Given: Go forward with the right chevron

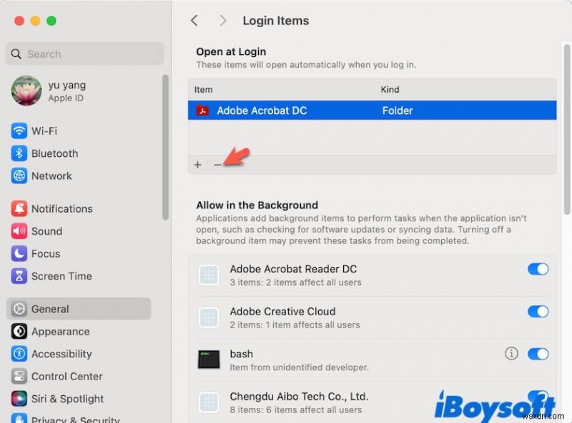Looking at the screenshot, I should (x=222, y=21).
